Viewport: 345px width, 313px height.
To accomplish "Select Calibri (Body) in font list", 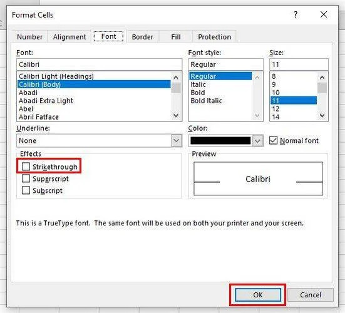I will tap(94, 85).
